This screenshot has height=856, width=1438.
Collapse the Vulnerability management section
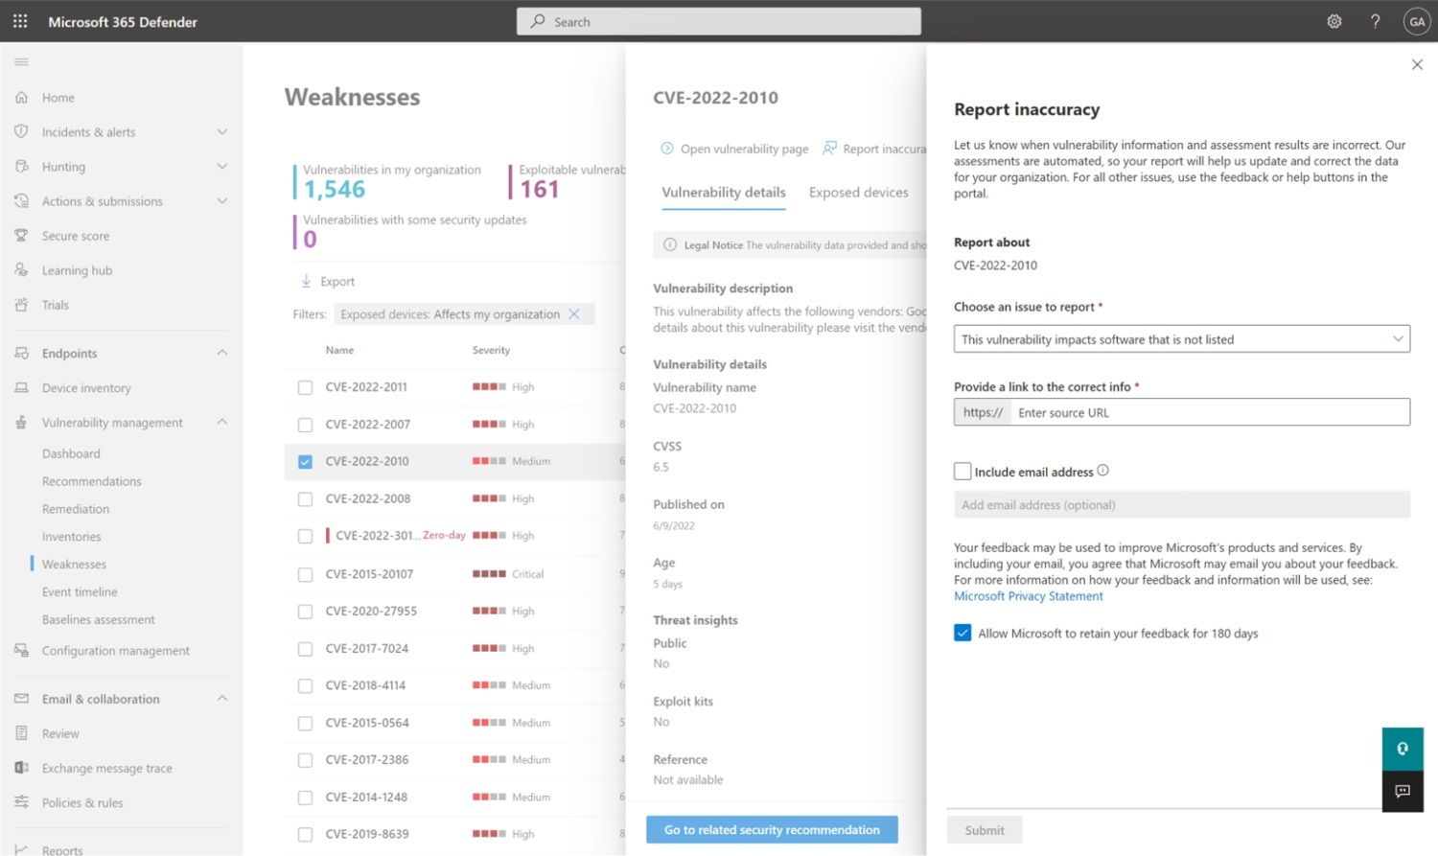[221, 422]
